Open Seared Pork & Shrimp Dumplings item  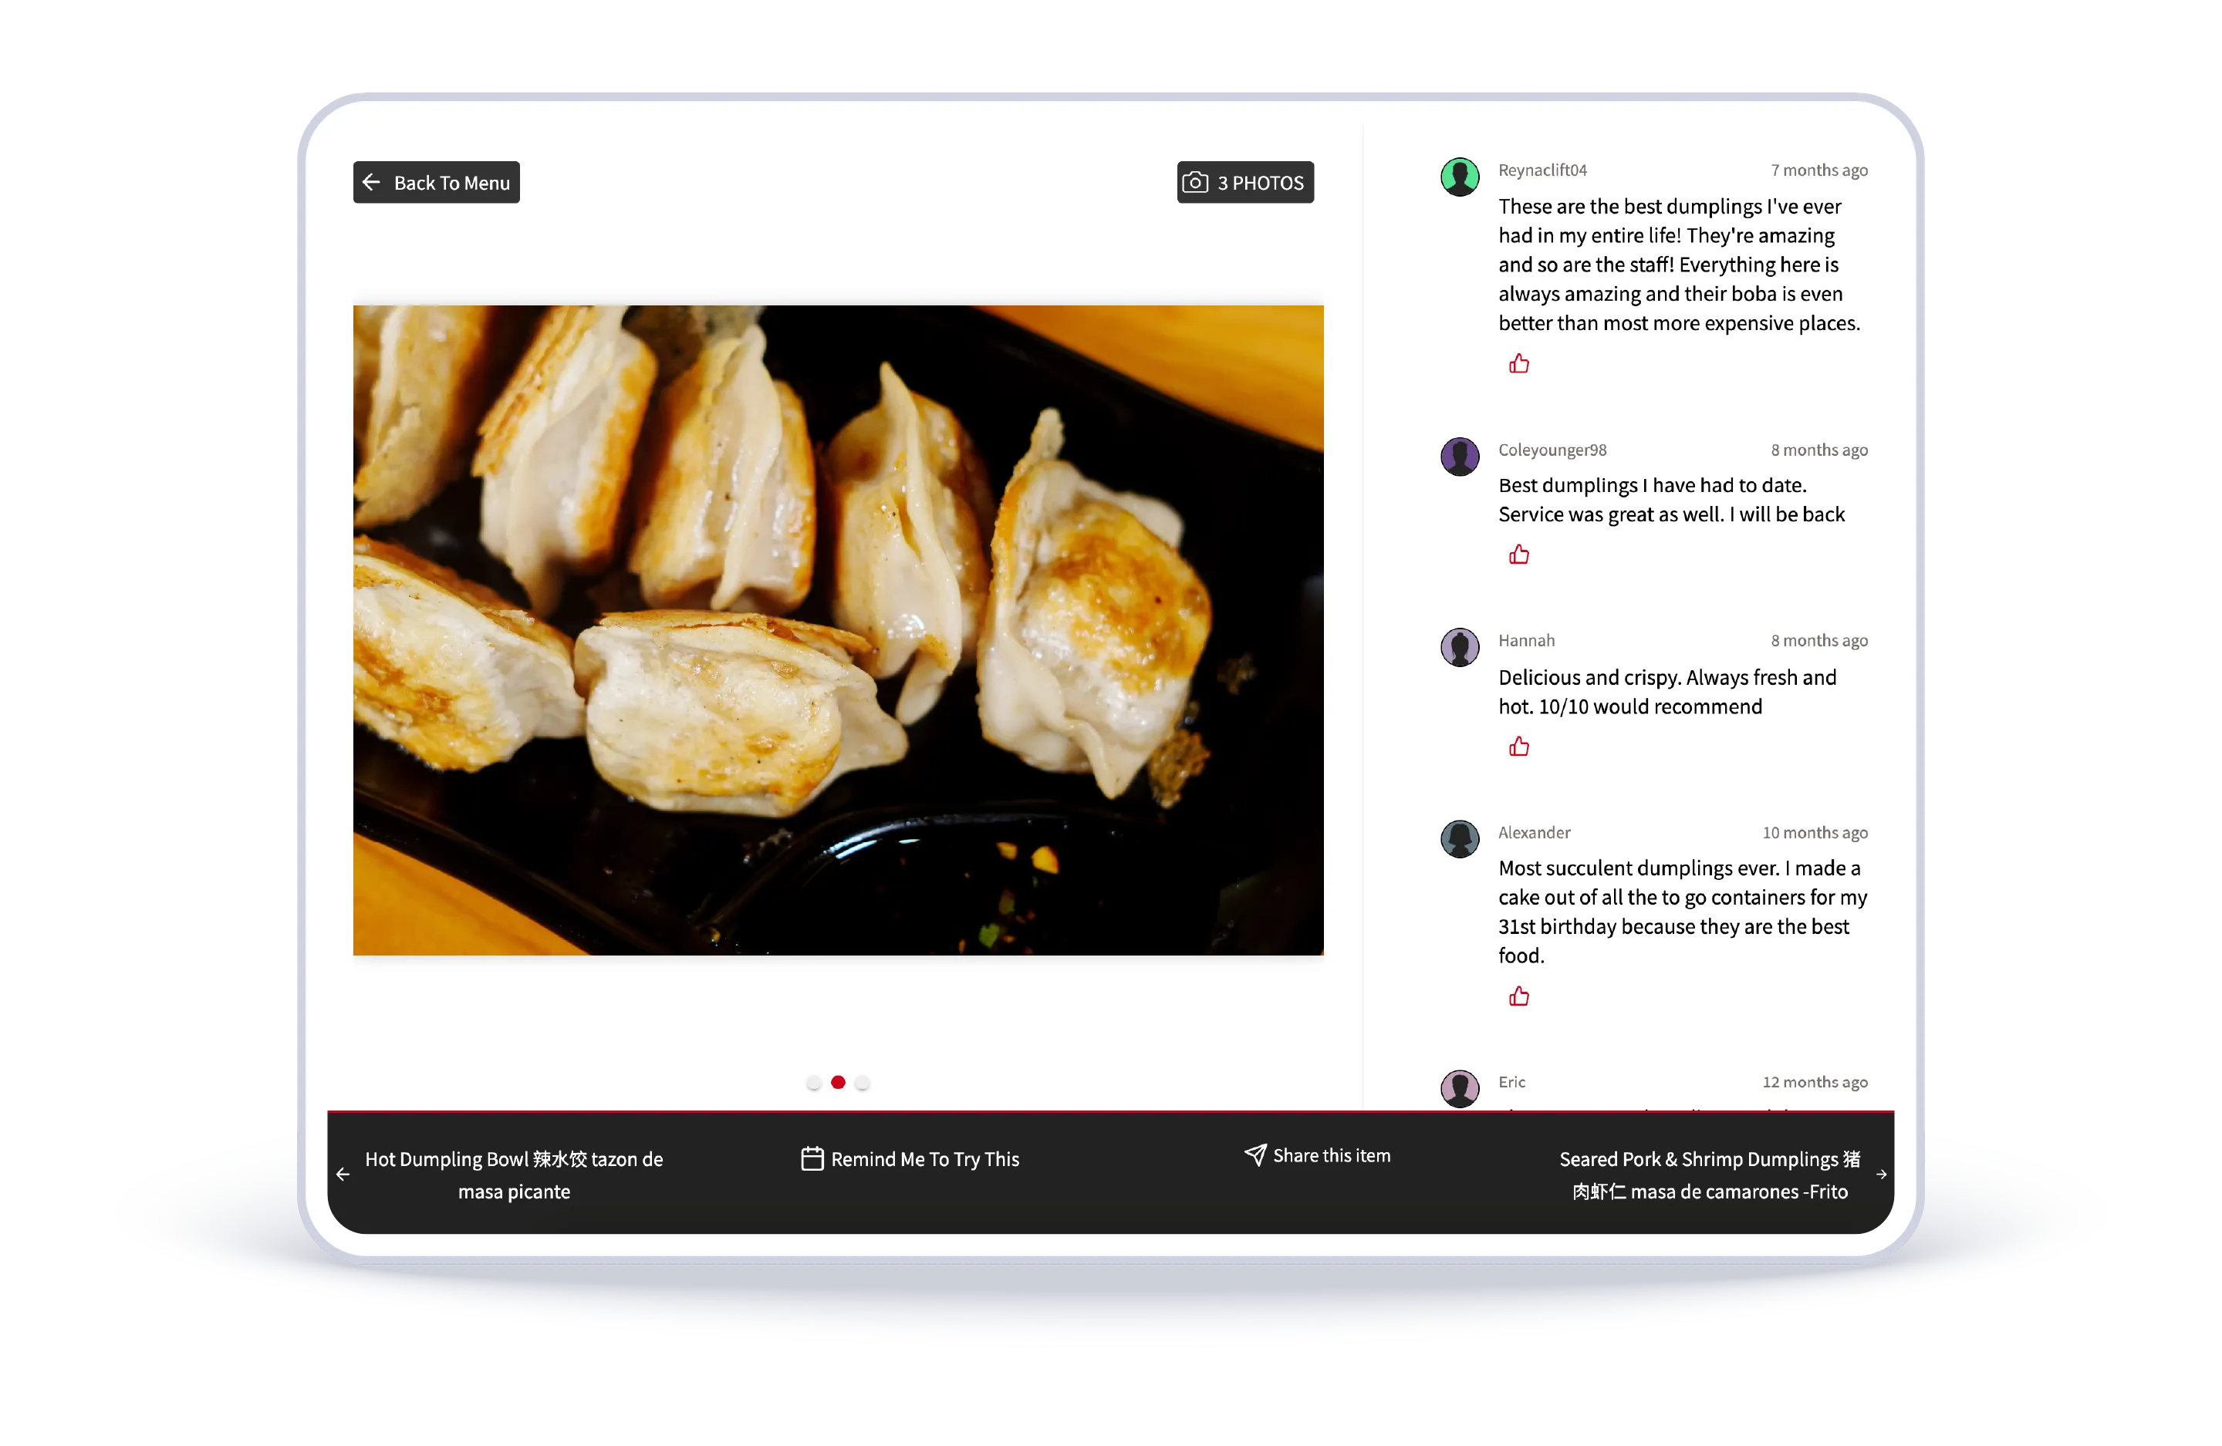click(1710, 1175)
